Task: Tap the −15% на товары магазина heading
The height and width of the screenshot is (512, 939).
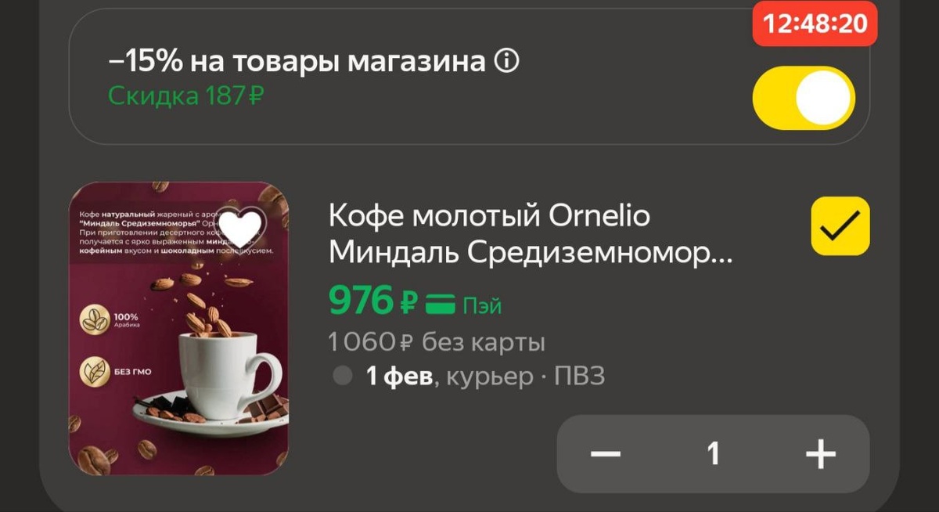Action: (x=297, y=61)
